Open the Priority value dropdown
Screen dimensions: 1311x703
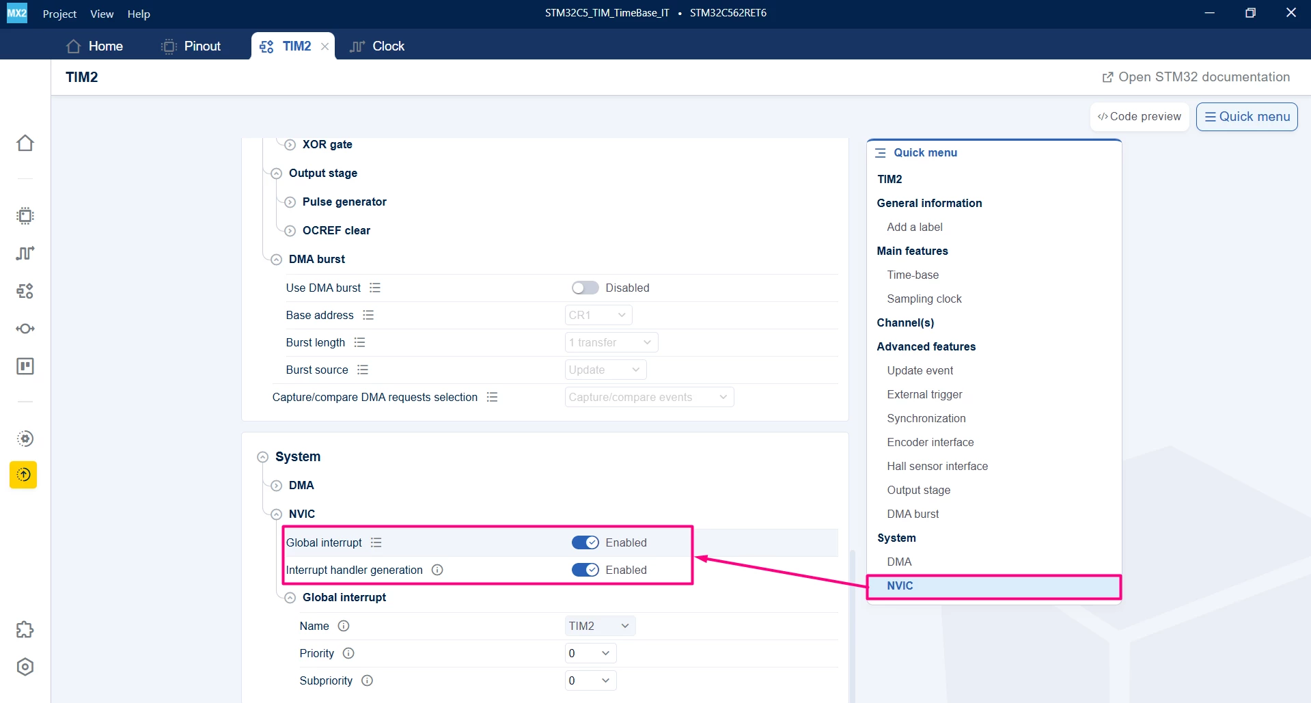(x=590, y=653)
